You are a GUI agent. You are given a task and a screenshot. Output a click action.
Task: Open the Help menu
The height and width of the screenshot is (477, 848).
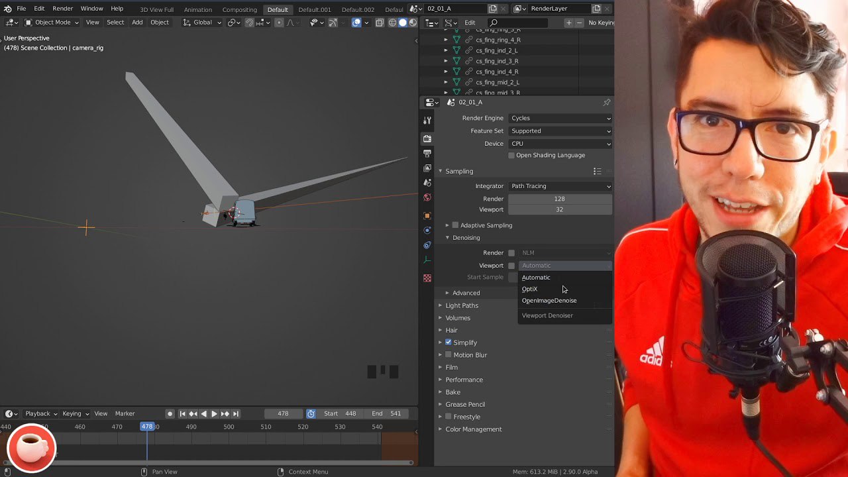click(117, 9)
